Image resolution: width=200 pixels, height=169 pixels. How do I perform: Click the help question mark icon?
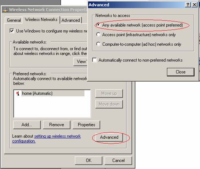[188, 5]
